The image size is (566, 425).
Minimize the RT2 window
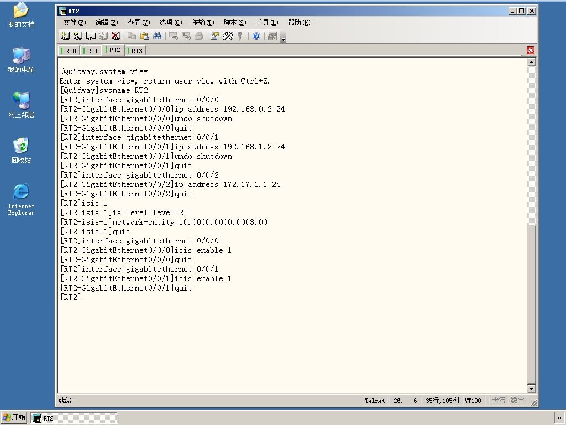pyautogui.click(x=512, y=11)
